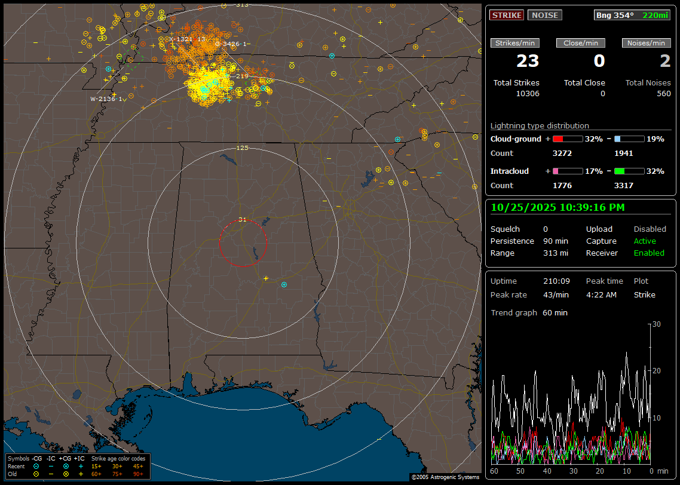Click the Capture Active status text
The height and width of the screenshot is (485, 680).
pos(645,241)
